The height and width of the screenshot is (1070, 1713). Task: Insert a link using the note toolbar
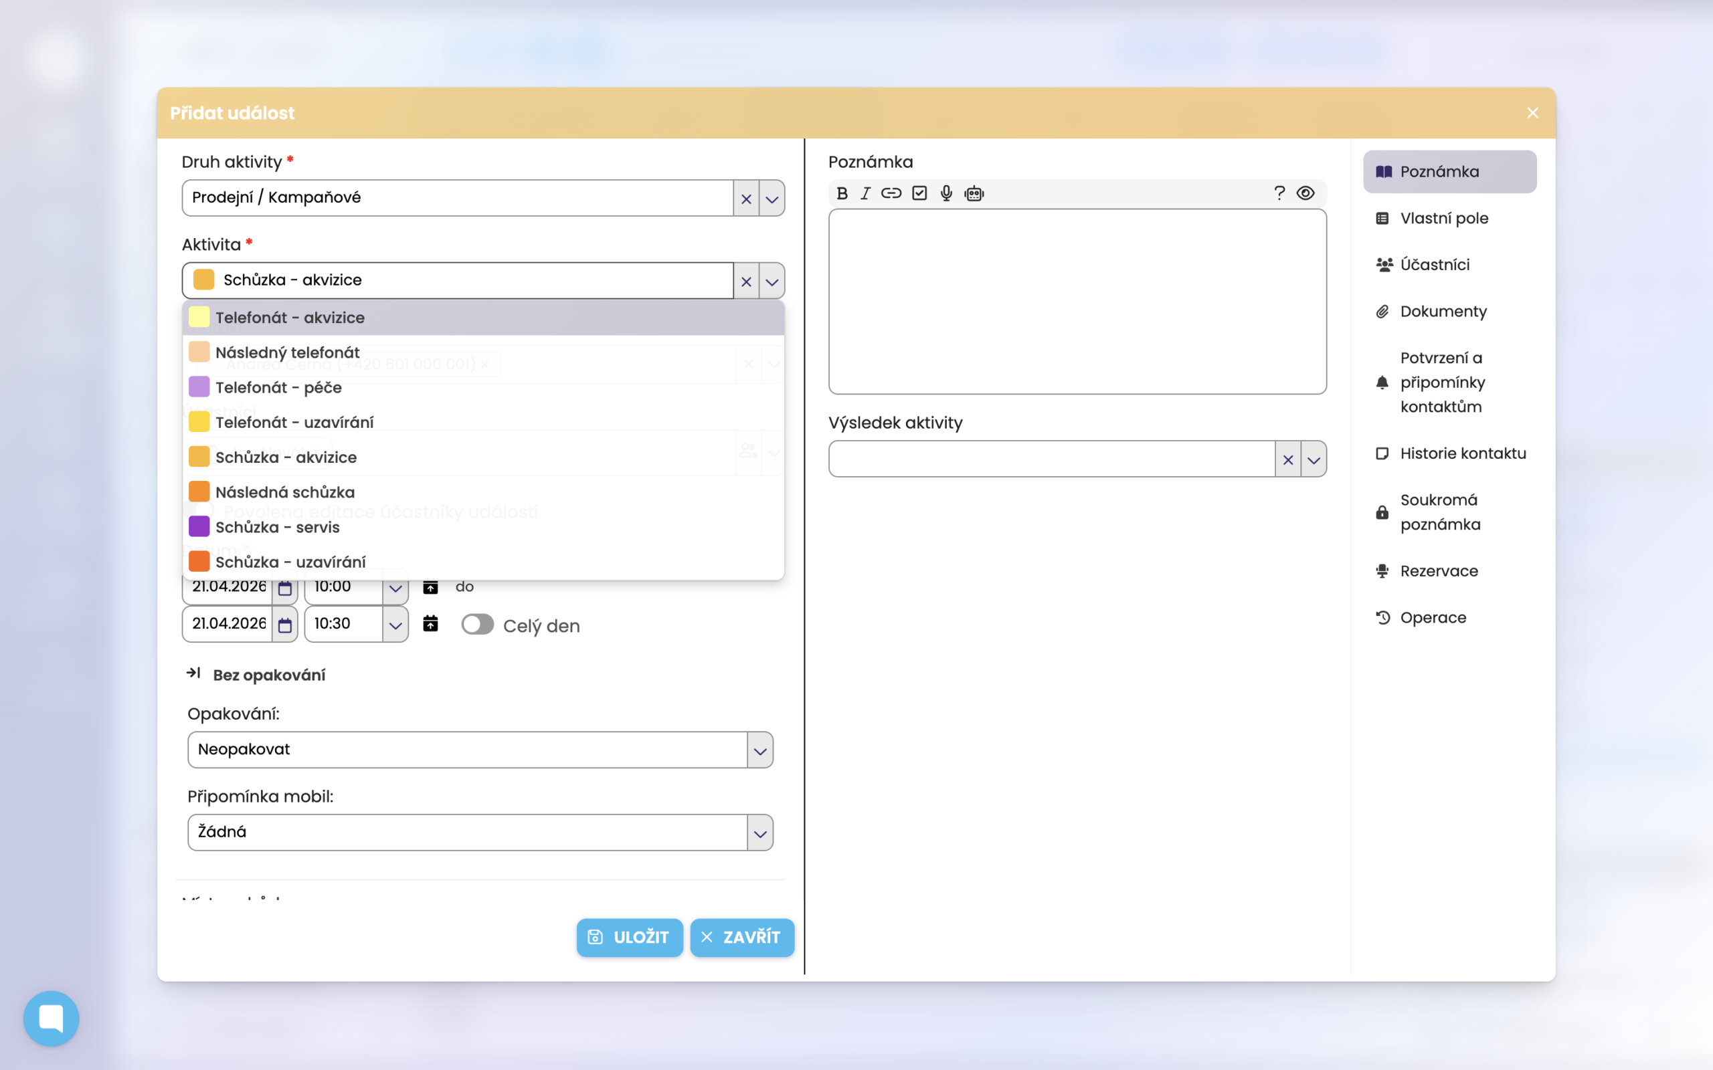(x=891, y=193)
